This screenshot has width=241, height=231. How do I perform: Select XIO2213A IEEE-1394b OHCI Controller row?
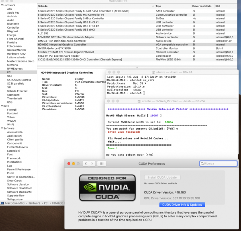[x=137, y=60]
